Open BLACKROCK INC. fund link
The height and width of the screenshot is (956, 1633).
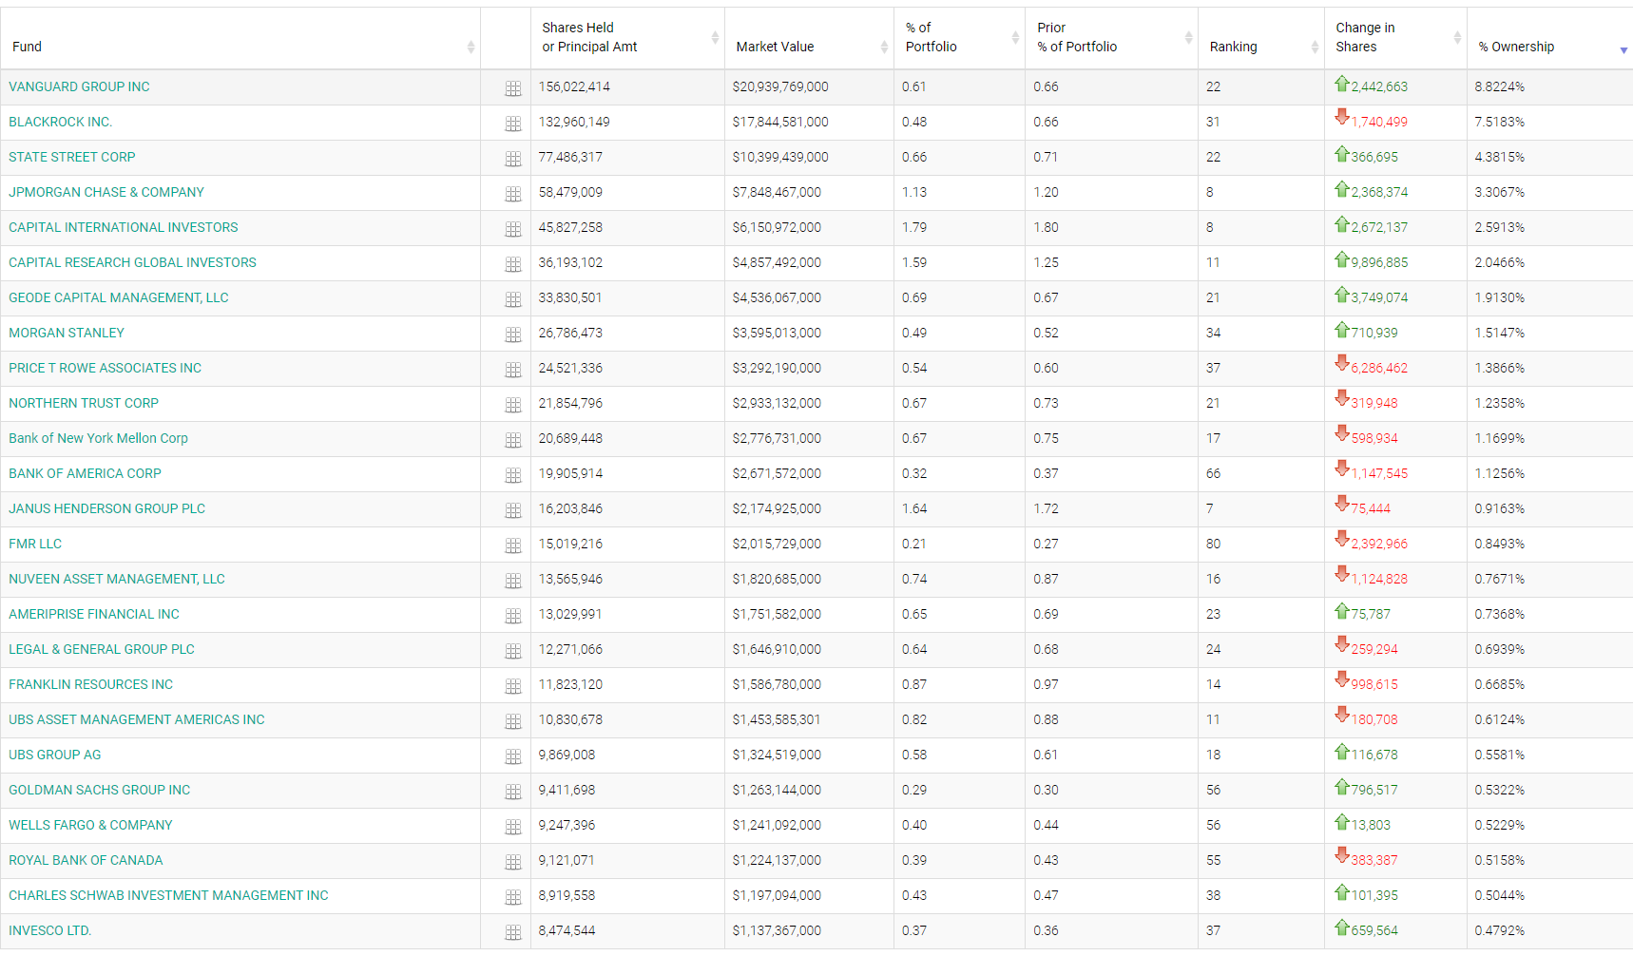pos(60,122)
